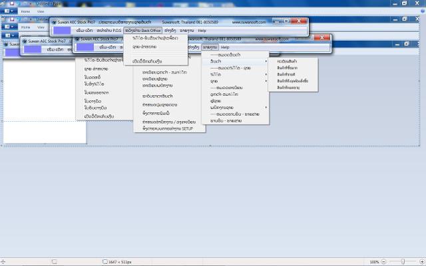The width and height of the screenshot is (426, 266).
Task: Click www.suwansoft.com in the Back Office window title bar
Action: pyautogui.click(x=249, y=22)
